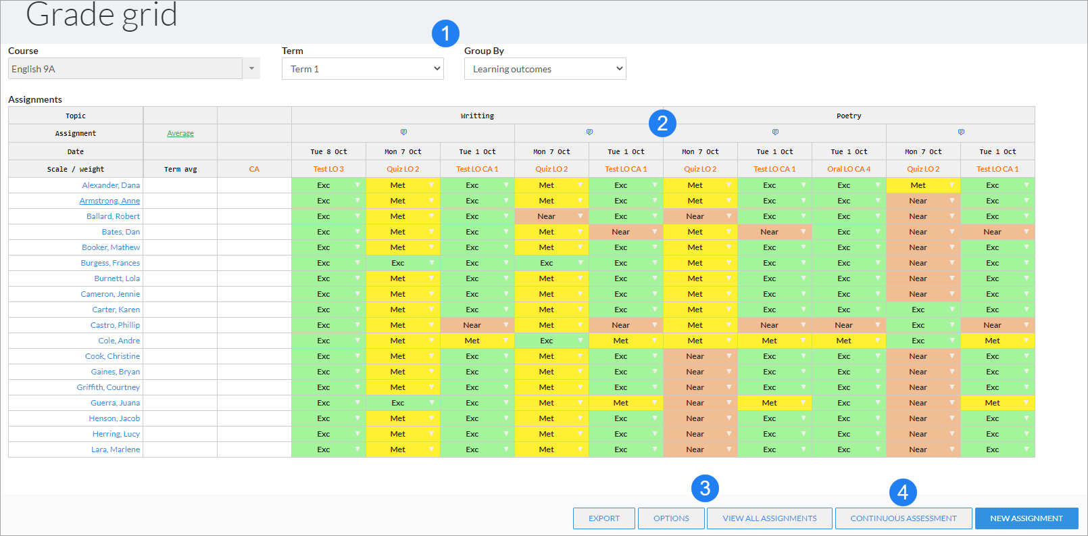The width and height of the screenshot is (1088, 536).
Task: Open student Cook, Christine
Action: [x=113, y=356]
